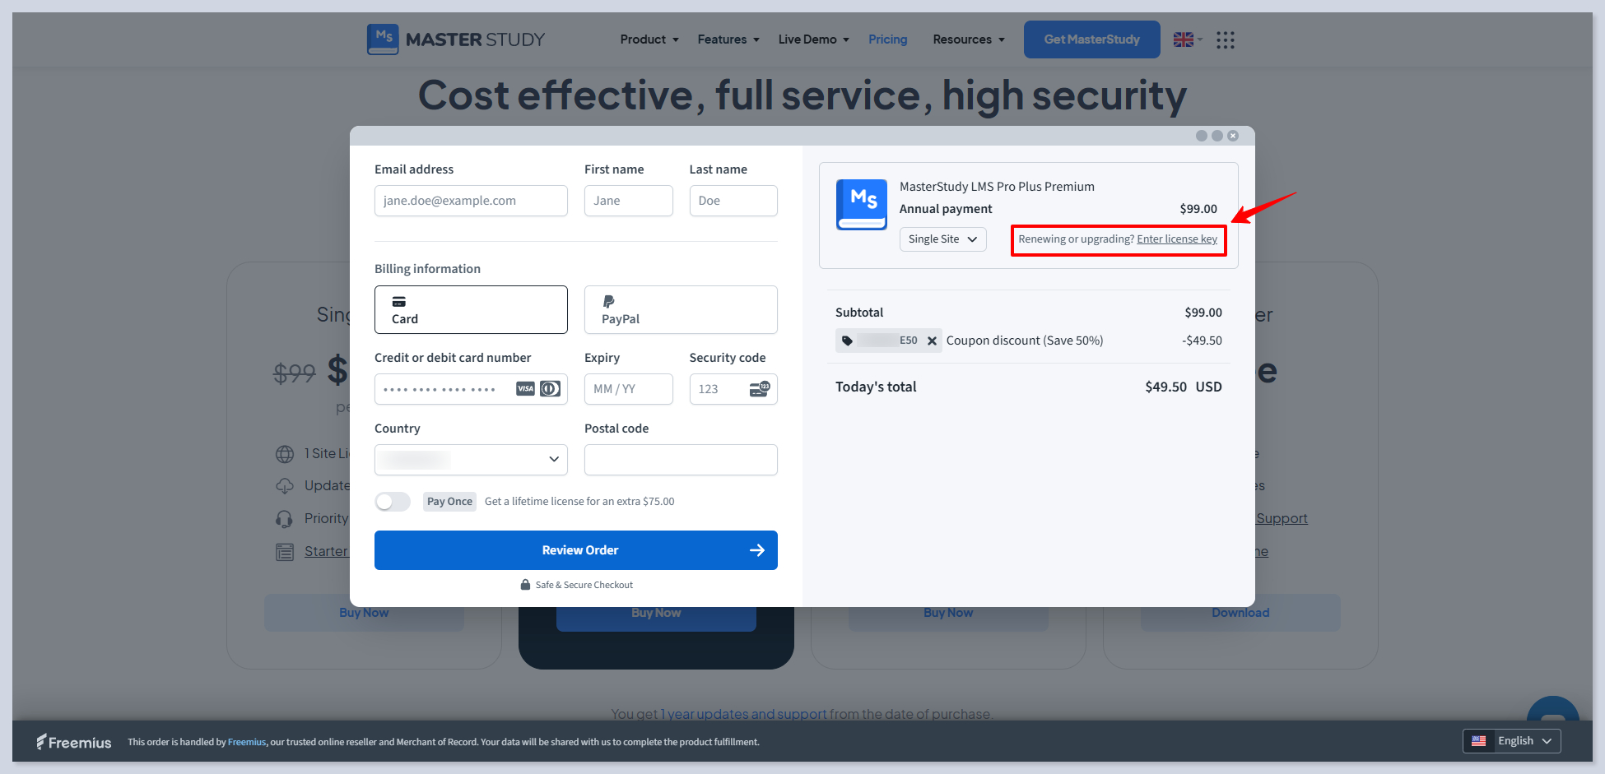Focus the Email address input field
Viewport: 1605px width, 774px height.
click(471, 201)
